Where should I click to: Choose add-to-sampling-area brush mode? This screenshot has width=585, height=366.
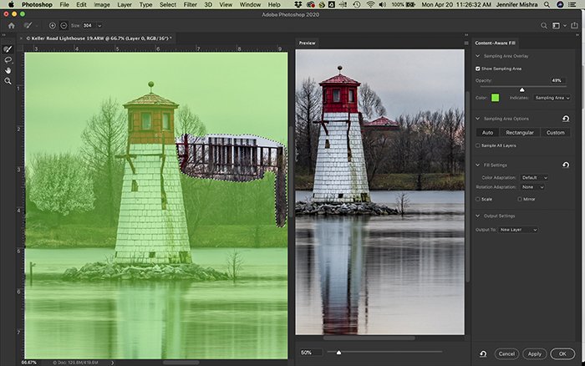pos(52,26)
